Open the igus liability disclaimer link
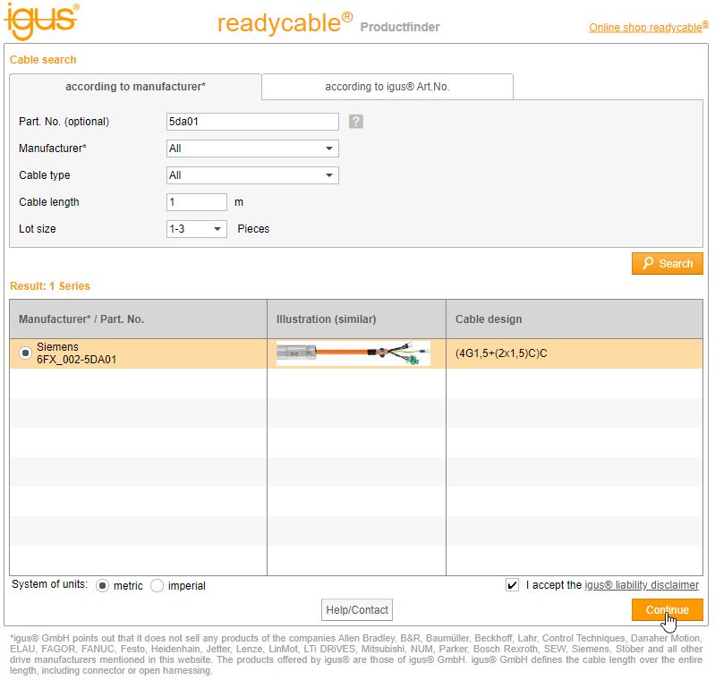Screen dimensions: 715x680 [x=642, y=585]
